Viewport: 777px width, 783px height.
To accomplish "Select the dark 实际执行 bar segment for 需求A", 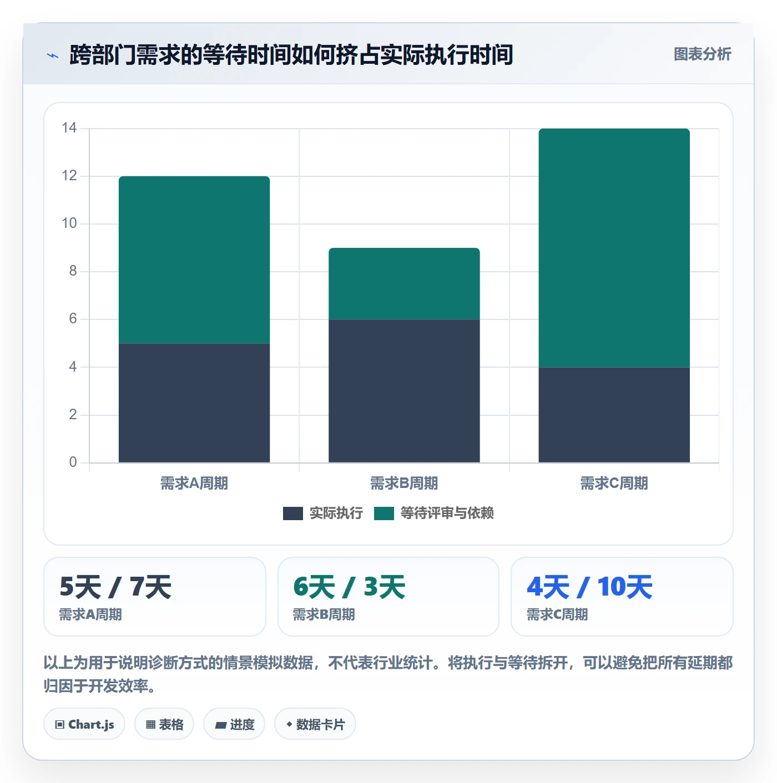I will pos(194,403).
